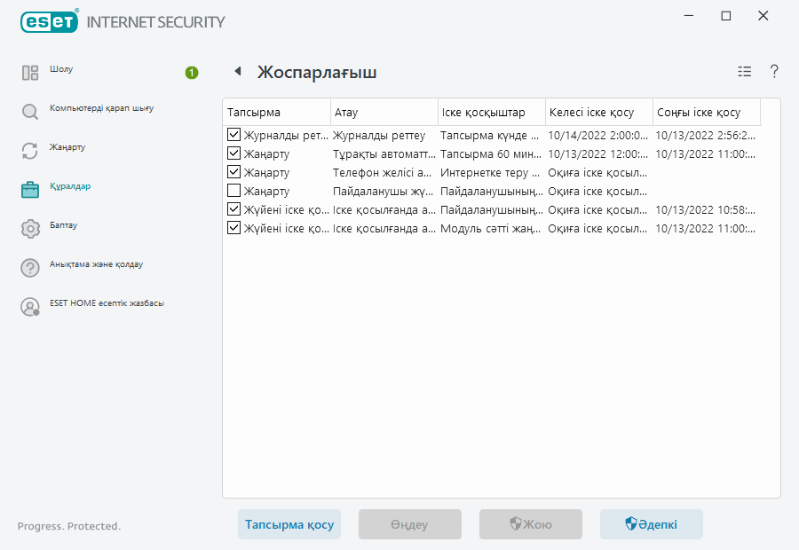This screenshot has height=550, width=799.
Task: Click the Анықтама және қолдау question icon
Action: pyautogui.click(x=29, y=265)
